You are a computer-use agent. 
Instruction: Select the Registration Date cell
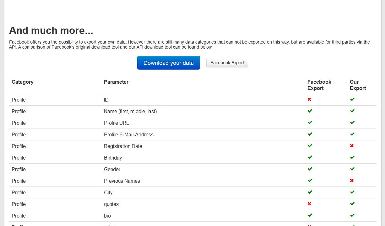point(123,146)
